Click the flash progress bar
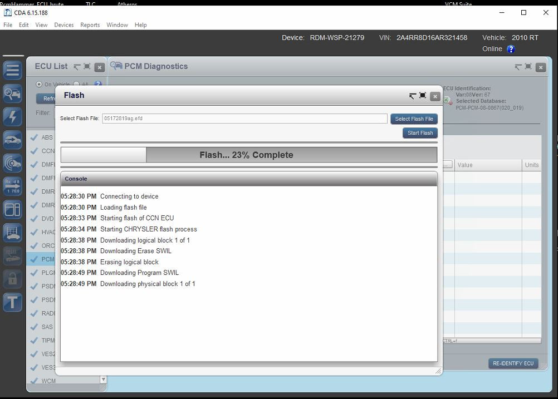Screen dimensions: 558x399 pos(248,155)
